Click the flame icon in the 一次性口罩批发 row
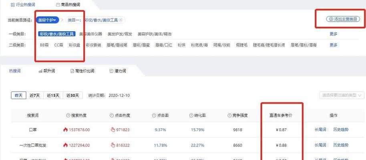366x160 pixels. click(x=65, y=145)
